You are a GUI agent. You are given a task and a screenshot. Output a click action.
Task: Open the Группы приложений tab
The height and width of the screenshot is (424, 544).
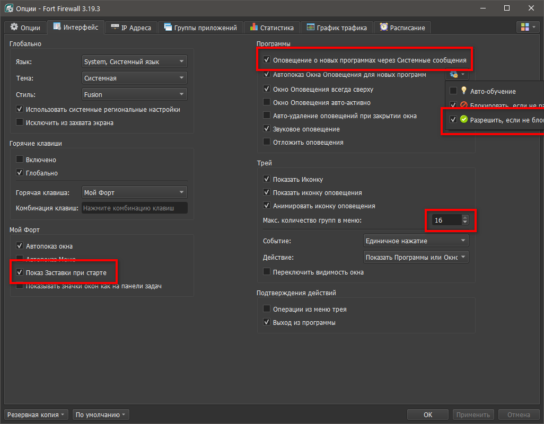[x=200, y=28]
